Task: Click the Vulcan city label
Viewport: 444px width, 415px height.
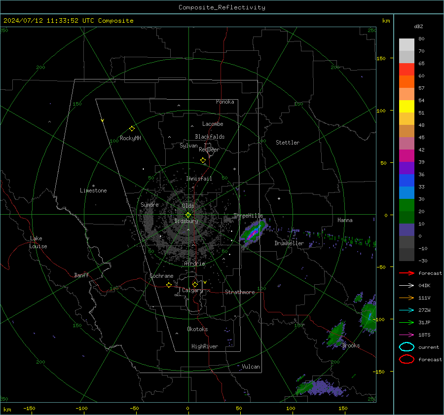Action: pos(251,367)
